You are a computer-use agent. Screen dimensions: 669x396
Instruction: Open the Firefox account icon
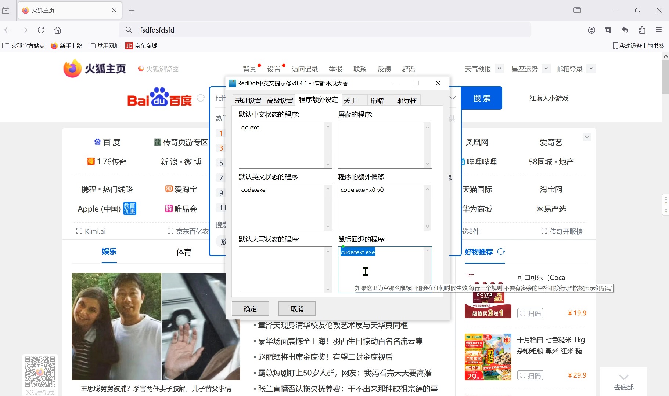tap(591, 30)
